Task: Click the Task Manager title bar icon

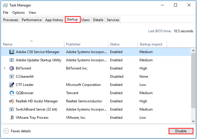Action: click(6, 5)
